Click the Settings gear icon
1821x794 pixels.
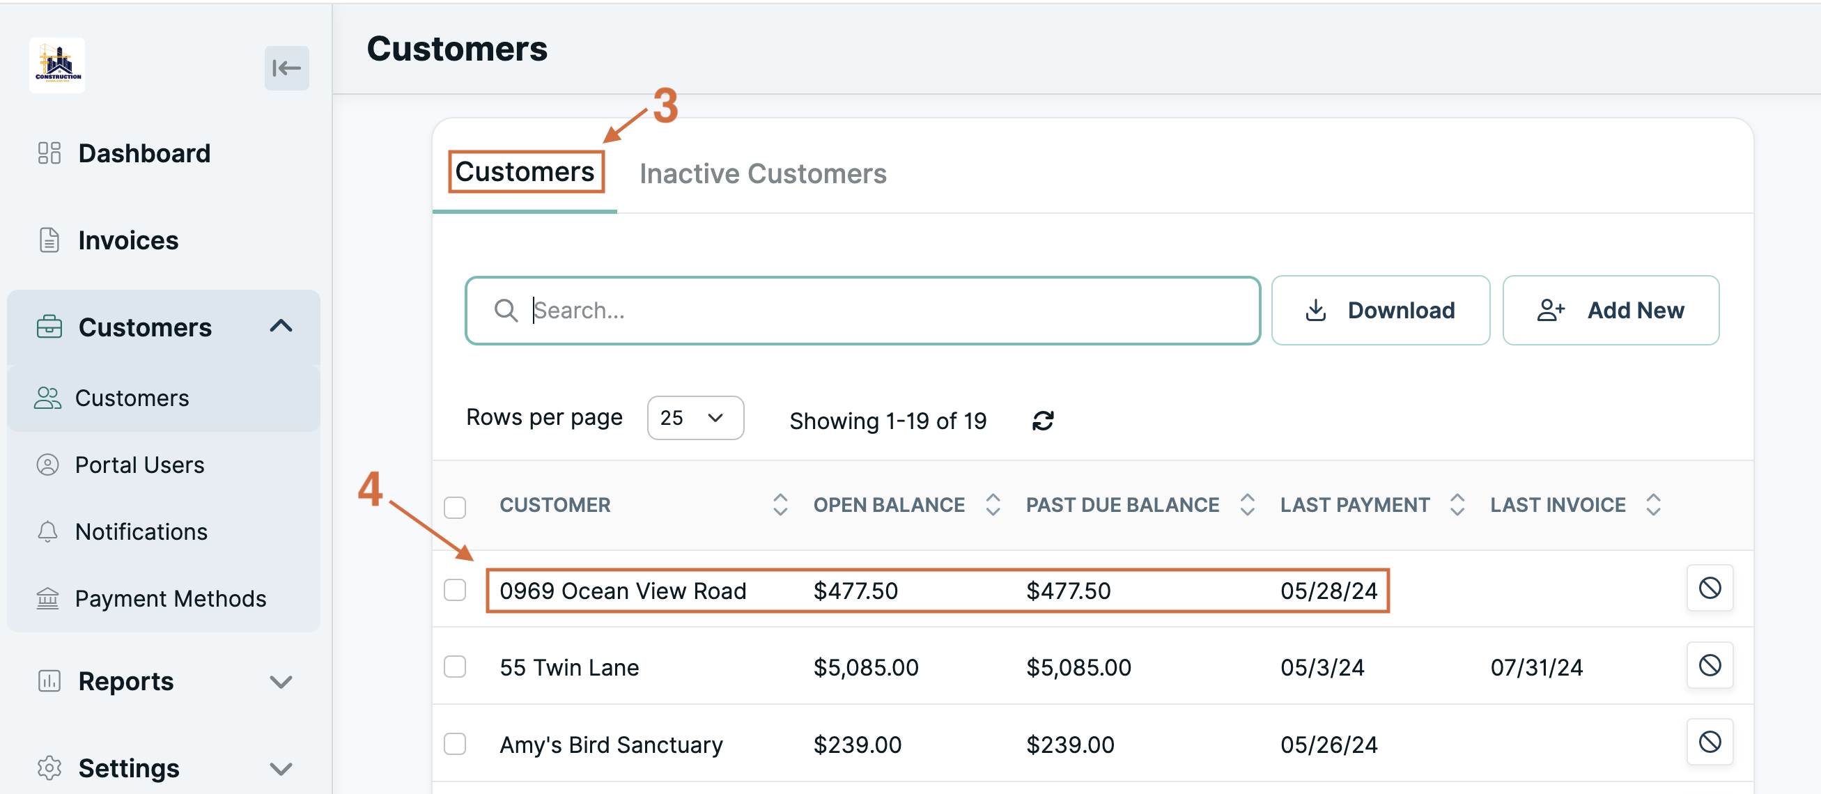[49, 768]
